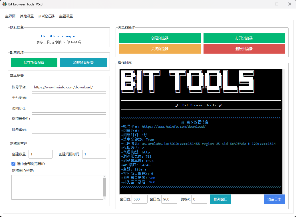296x217 pixels.
Task: Switch to the 其他设置 tab
Action: click(x=27, y=16)
